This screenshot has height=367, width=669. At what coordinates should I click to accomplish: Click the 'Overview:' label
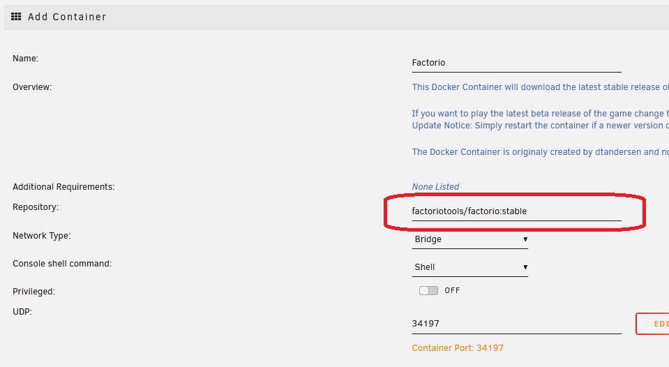click(32, 87)
